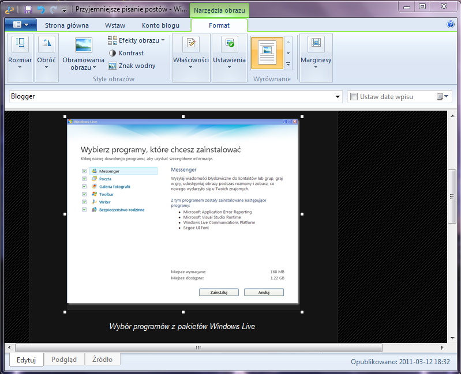Image resolution: width=461 pixels, height=374 pixels.
Task: Open the Efekty obrazu effects menu
Action: [136, 40]
